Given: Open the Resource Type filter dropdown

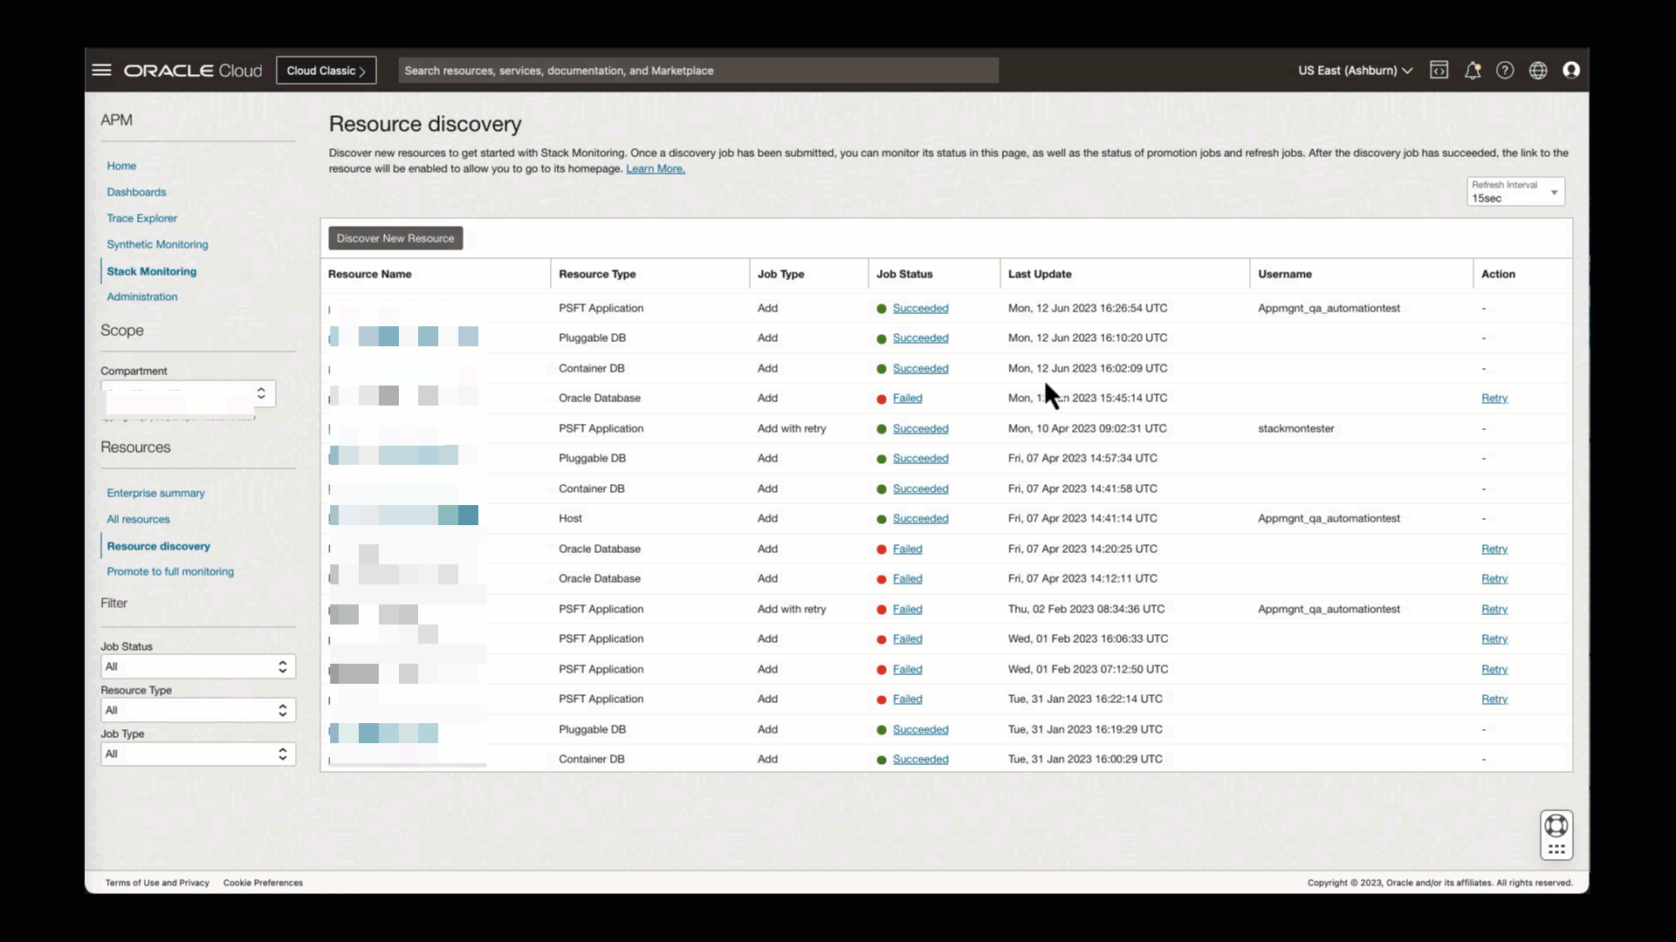Looking at the screenshot, I should [197, 710].
